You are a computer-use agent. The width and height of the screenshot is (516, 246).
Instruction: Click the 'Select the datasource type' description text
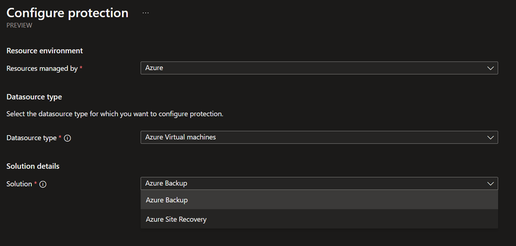tap(114, 114)
